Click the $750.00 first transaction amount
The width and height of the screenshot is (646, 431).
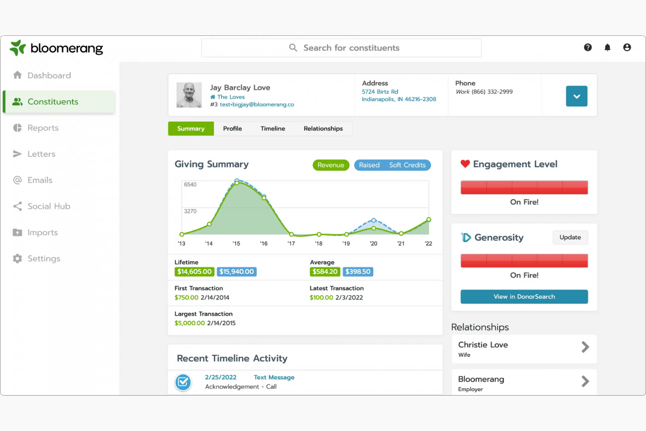coord(186,297)
